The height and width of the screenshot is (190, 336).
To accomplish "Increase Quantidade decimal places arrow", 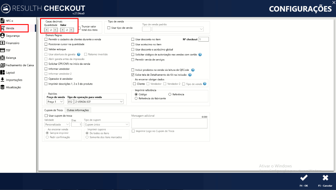I will click(56, 30).
